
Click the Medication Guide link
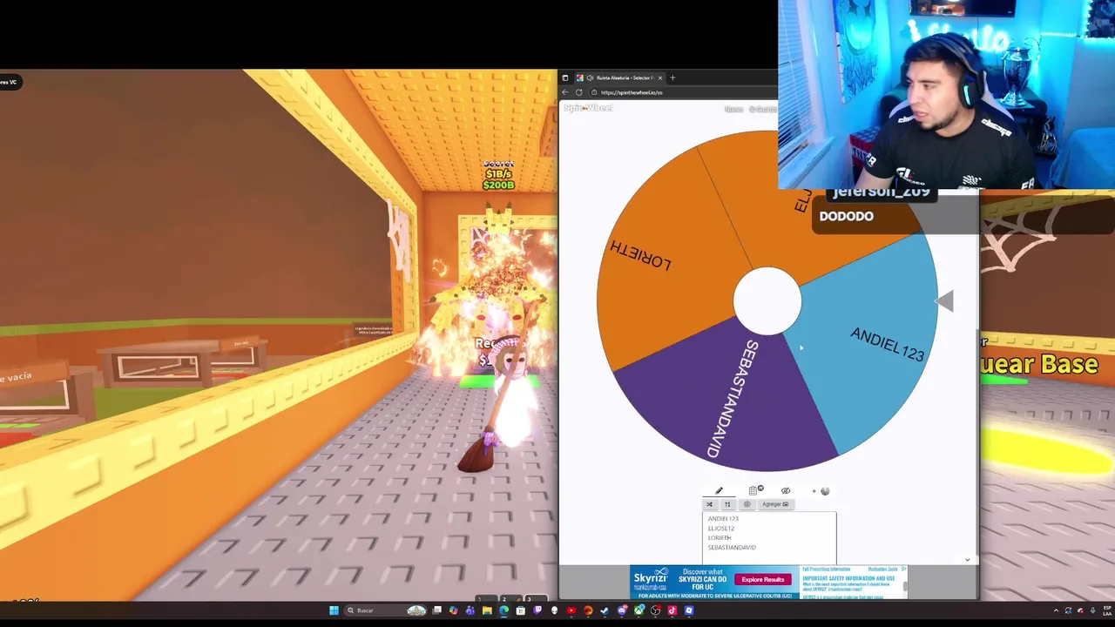[x=882, y=569]
